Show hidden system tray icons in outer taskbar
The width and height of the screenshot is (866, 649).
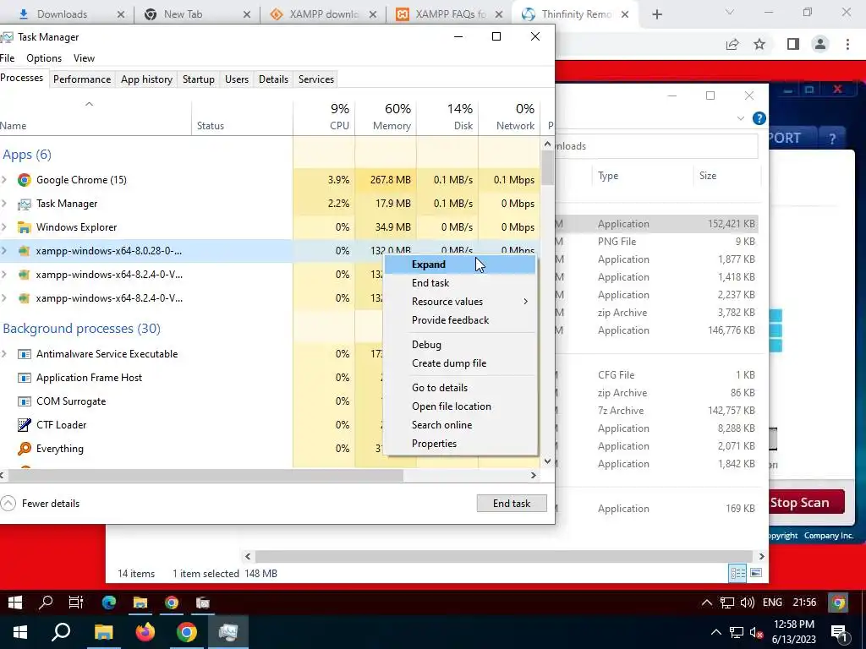[x=715, y=632]
